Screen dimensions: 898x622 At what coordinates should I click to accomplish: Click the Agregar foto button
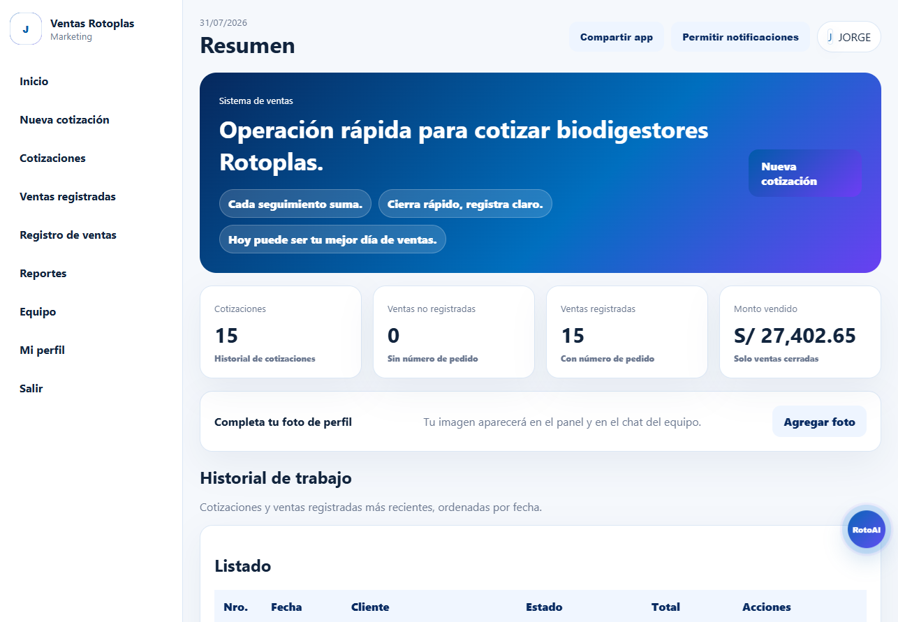[819, 422]
